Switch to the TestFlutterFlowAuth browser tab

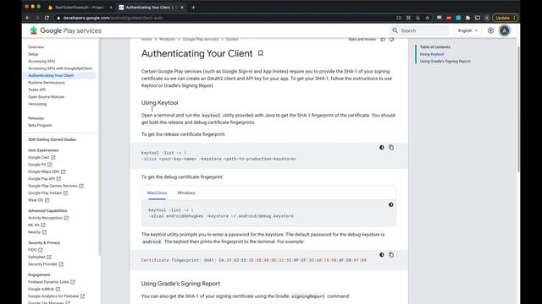pos(80,8)
